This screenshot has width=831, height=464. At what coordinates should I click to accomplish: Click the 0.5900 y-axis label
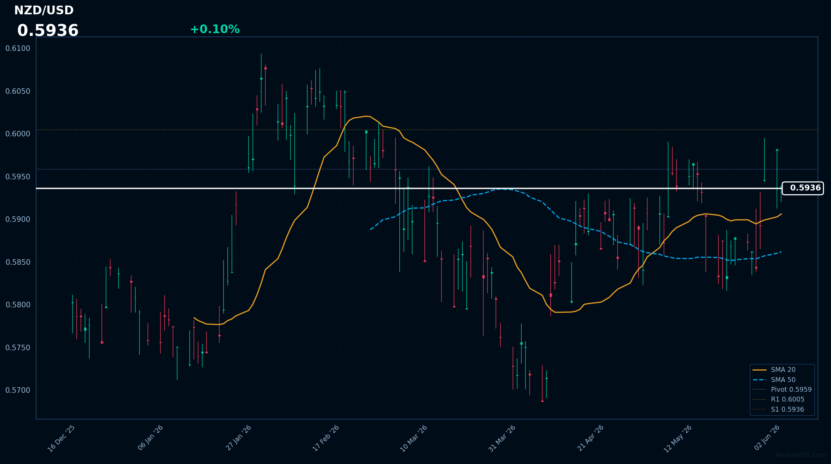point(18,219)
